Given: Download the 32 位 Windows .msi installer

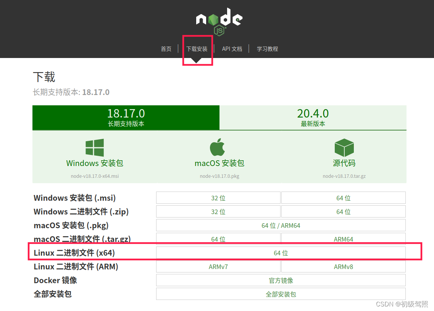Looking at the screenshot, I should [218, 198].
